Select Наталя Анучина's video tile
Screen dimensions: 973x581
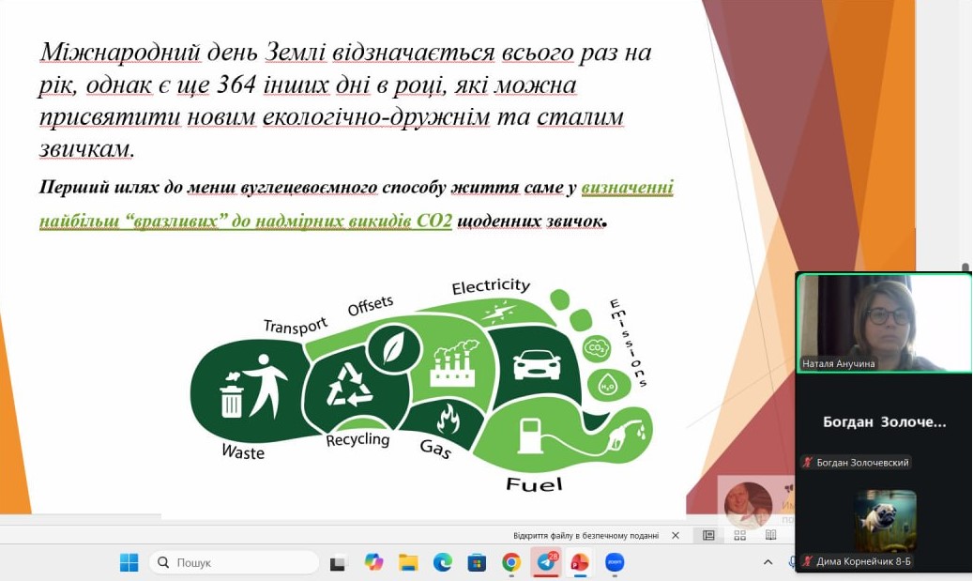point(883,323)
